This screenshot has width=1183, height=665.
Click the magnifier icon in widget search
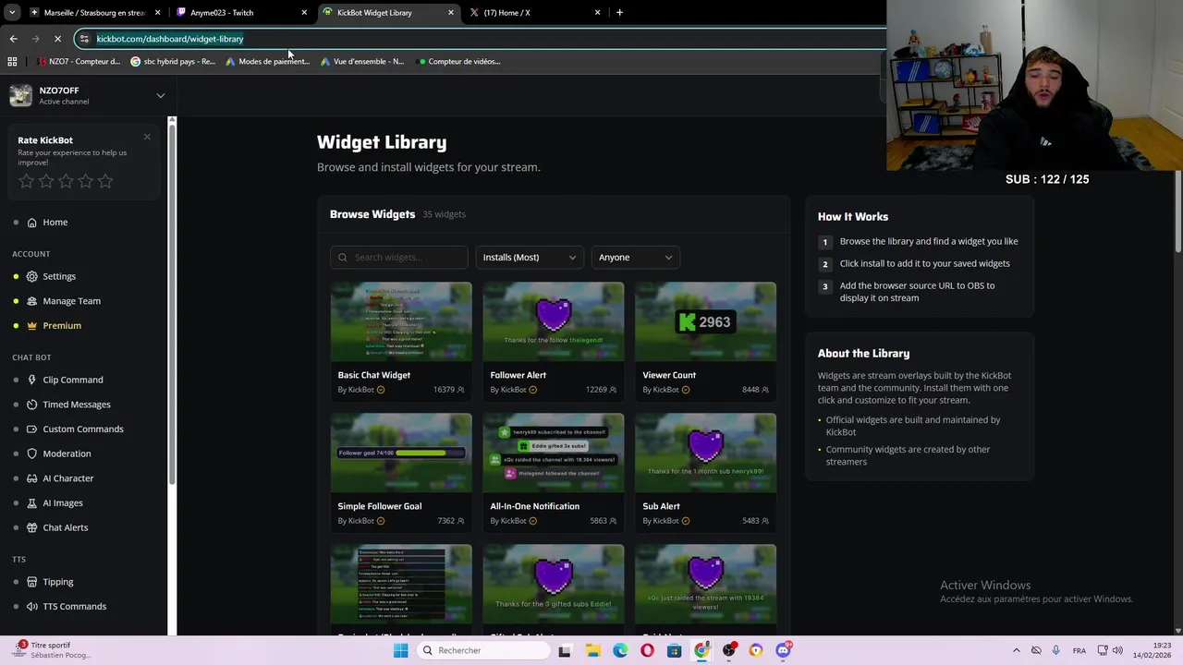(343, 258)
